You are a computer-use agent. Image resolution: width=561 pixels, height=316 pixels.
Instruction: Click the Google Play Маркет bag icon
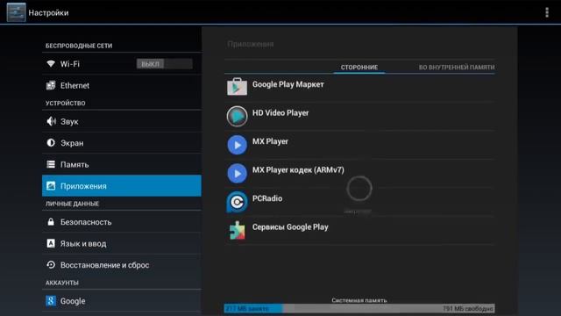(x=237, y=87)
